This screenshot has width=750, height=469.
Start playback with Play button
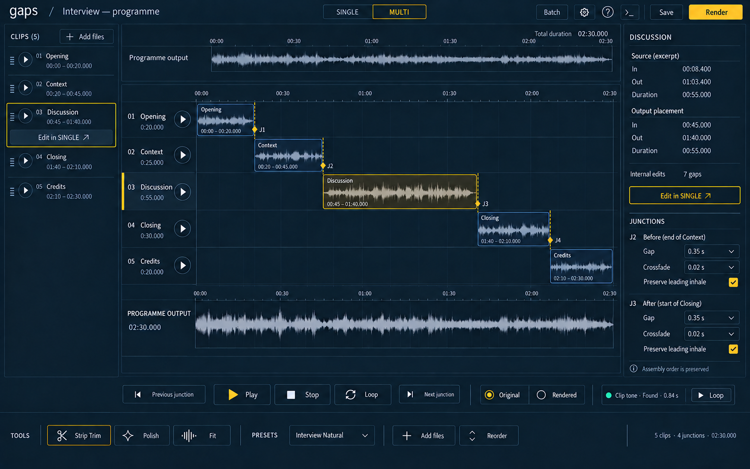242,395
